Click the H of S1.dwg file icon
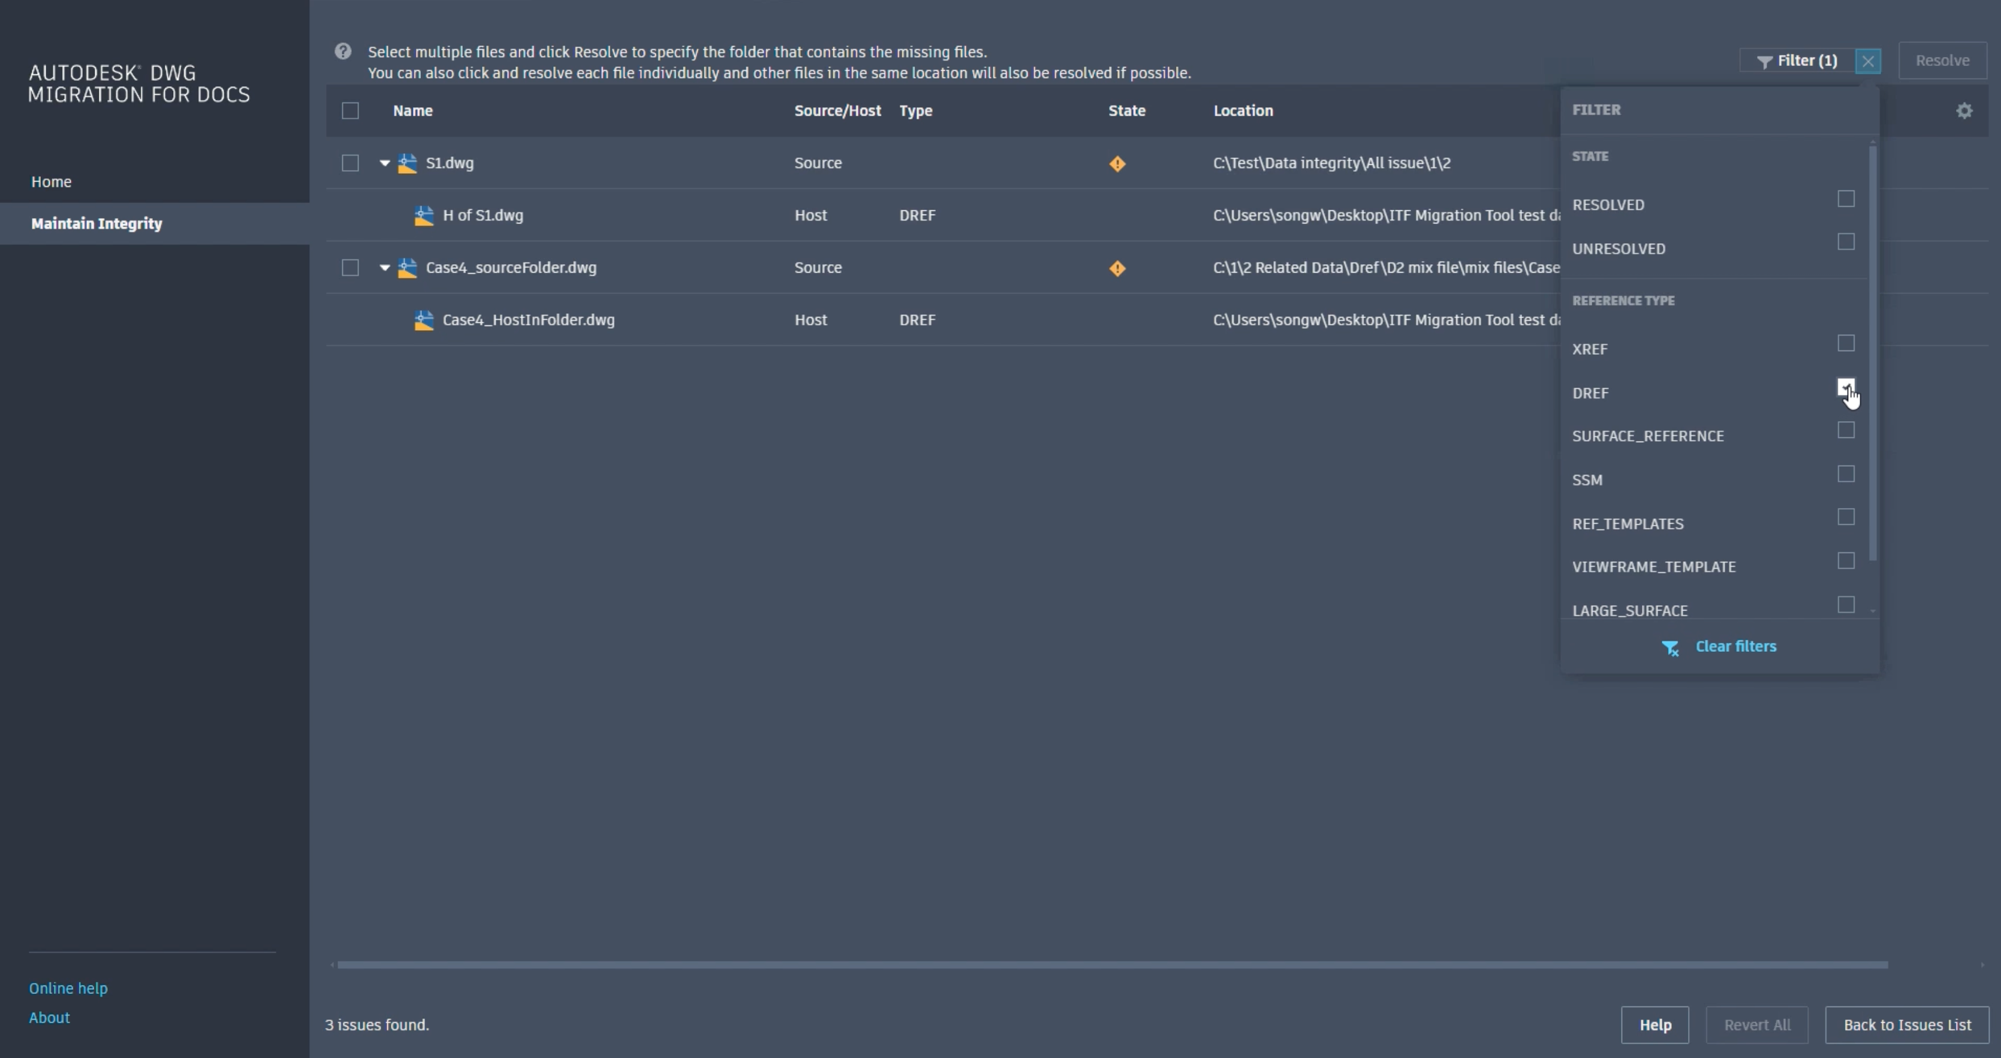Image resolution: width=2001 pixels, height=1058 pixels. [x=423, y=216]
